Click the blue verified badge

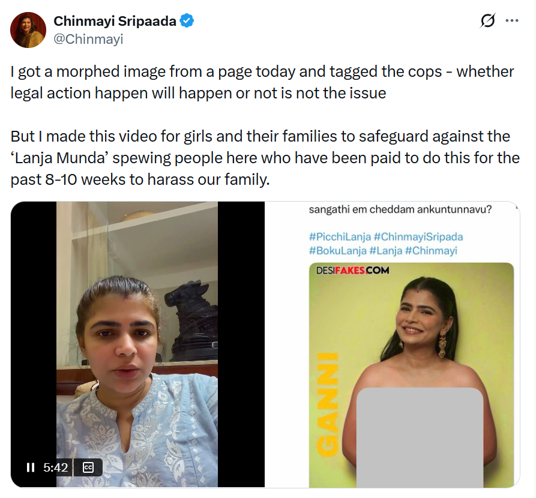click(188, 22)
